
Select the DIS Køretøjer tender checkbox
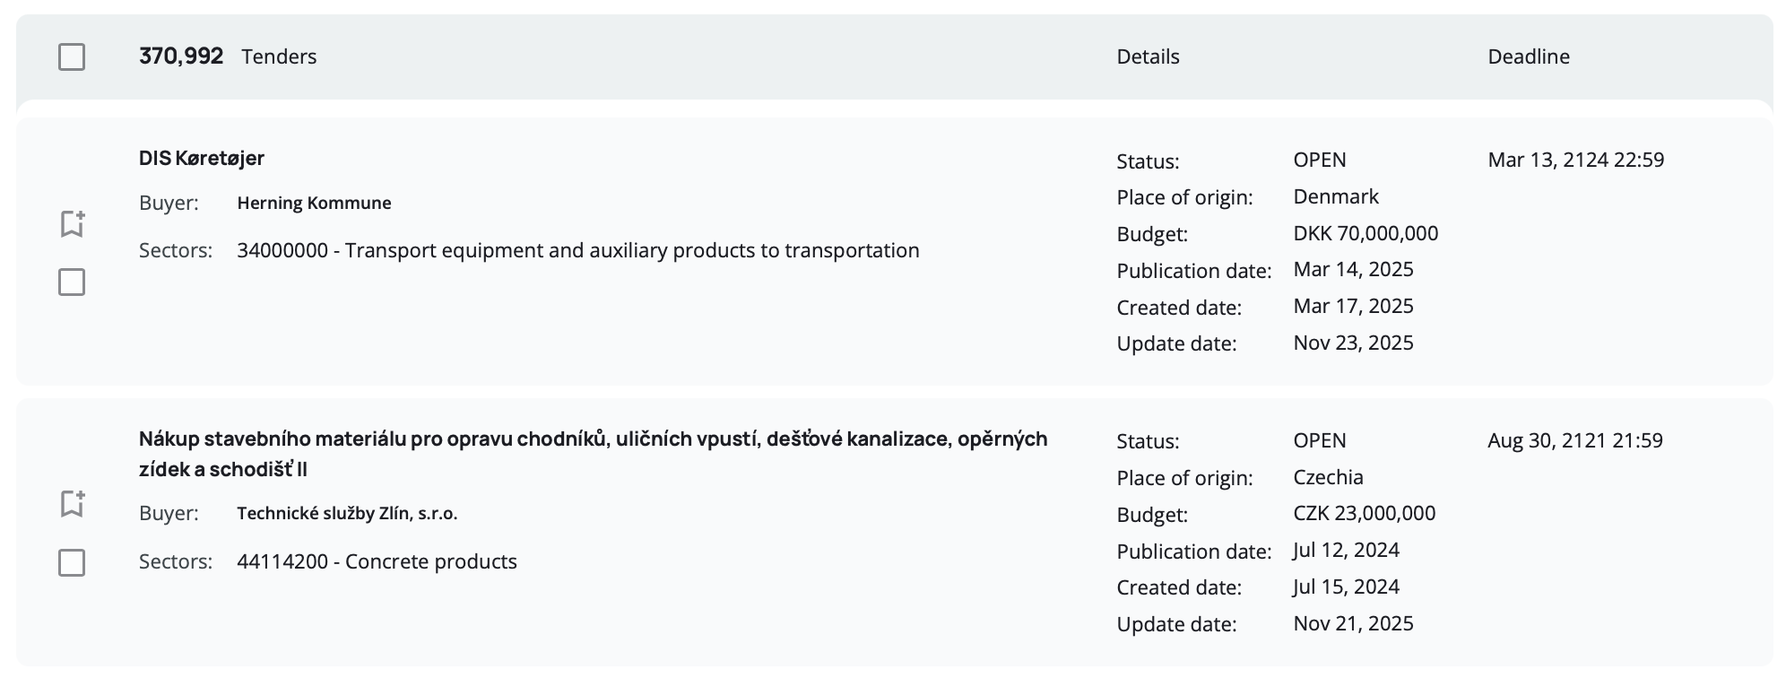(x=72, y=282)
